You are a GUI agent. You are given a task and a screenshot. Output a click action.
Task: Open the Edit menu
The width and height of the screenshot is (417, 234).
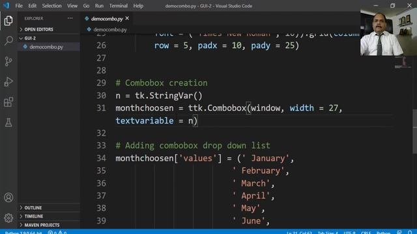(x=32, y=6)
